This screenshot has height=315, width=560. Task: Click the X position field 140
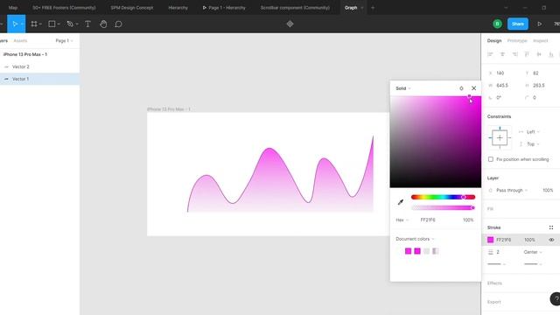coord(500,73)
